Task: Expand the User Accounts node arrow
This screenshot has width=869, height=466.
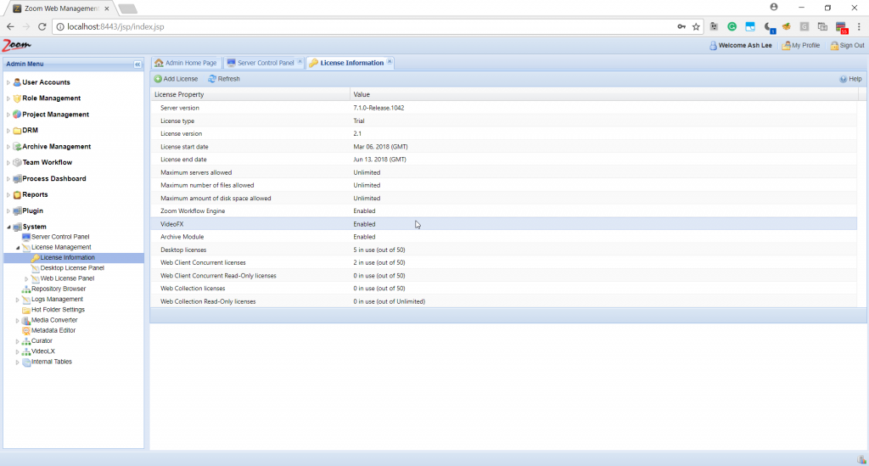Action: click(x=8, y=82)
